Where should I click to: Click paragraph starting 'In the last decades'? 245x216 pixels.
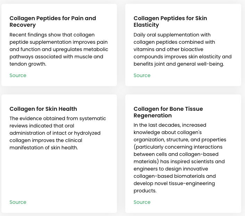coord(180,158)
